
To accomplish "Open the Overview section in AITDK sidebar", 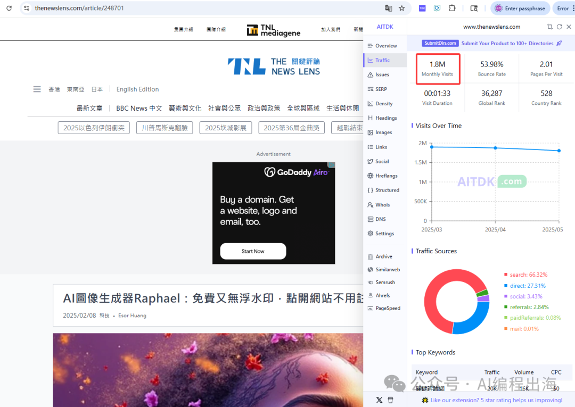I will click(x=385, y=46).
